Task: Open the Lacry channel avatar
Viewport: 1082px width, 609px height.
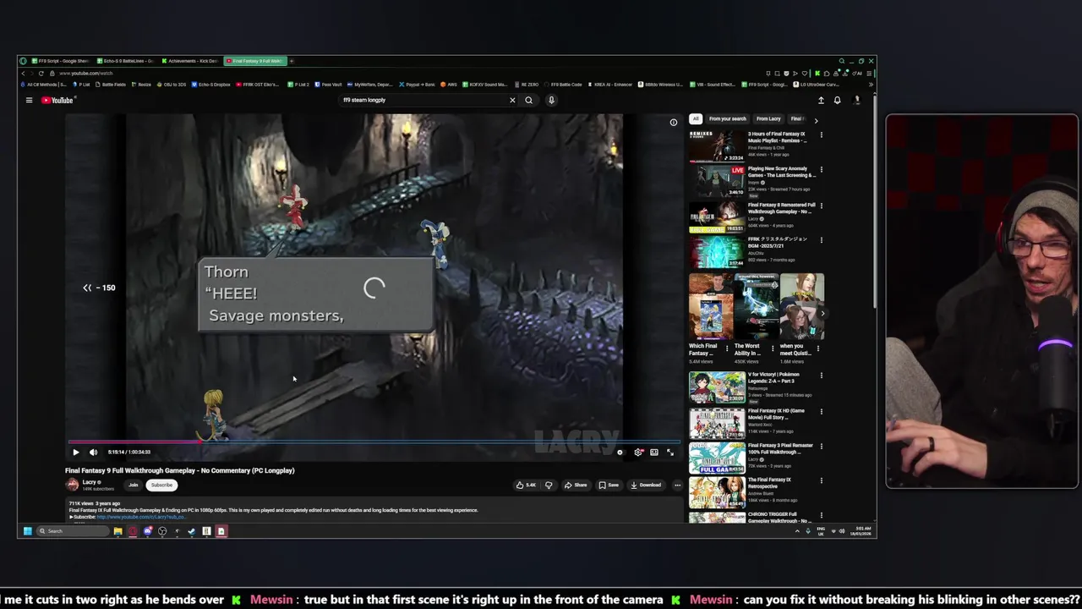Action: (73, 485)
